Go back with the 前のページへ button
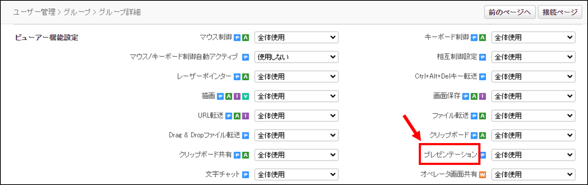Image resolution: width=588 pixels, height=185 pixels. [509, 12]
